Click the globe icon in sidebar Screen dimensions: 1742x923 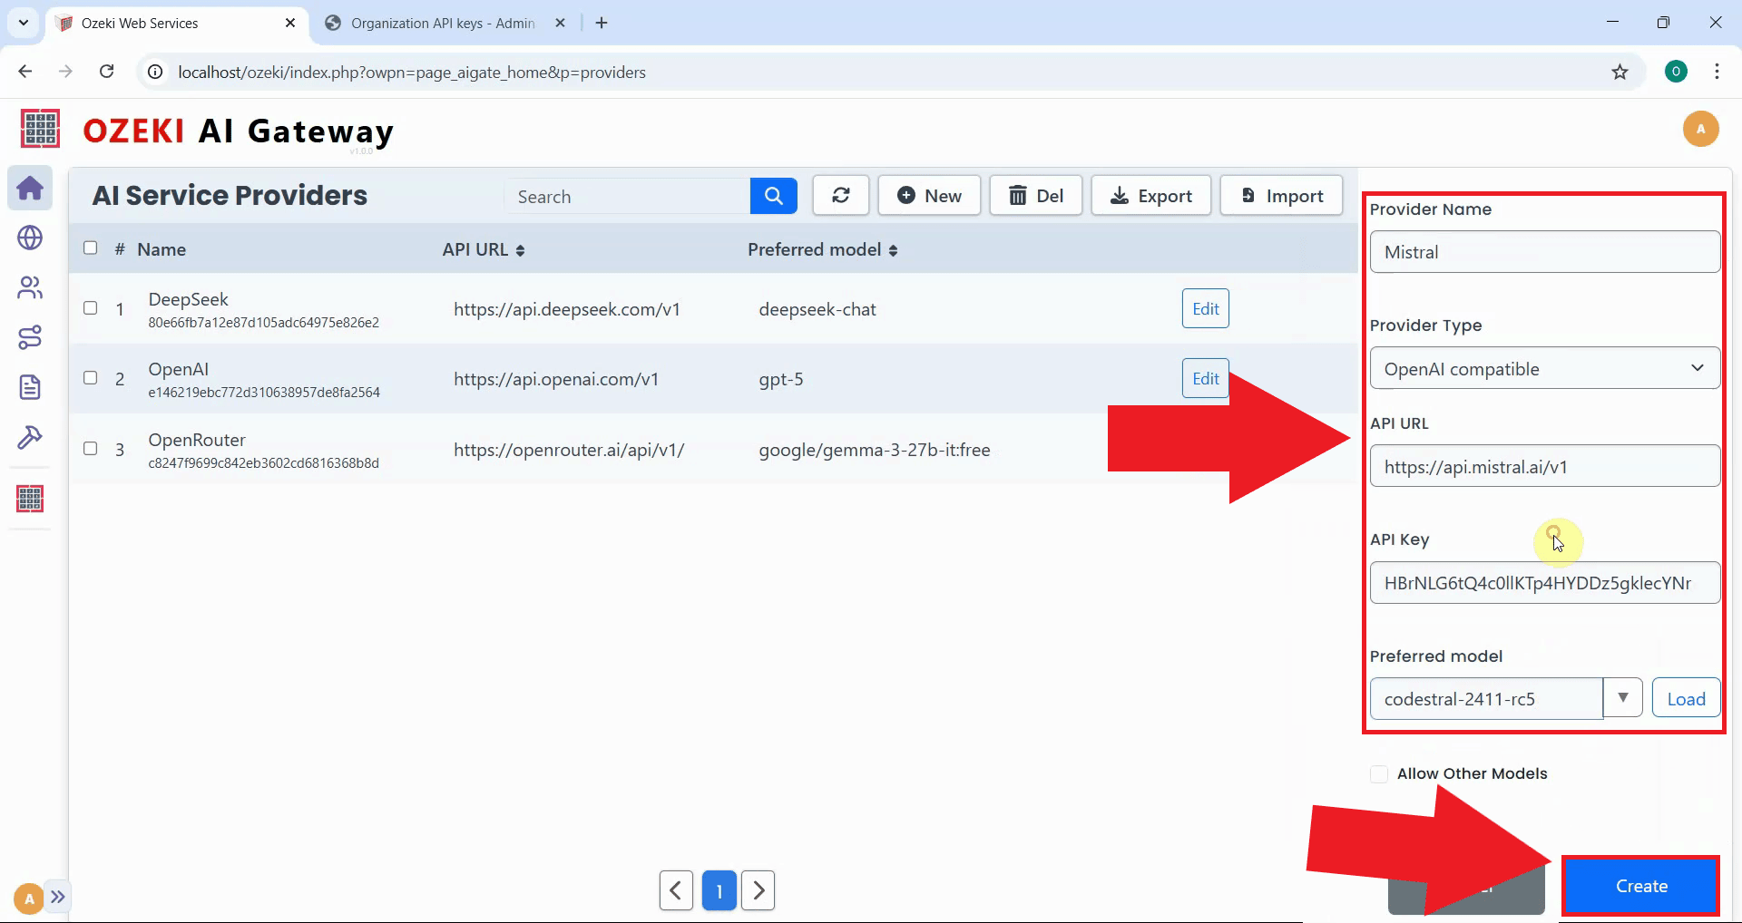point(30,238)
